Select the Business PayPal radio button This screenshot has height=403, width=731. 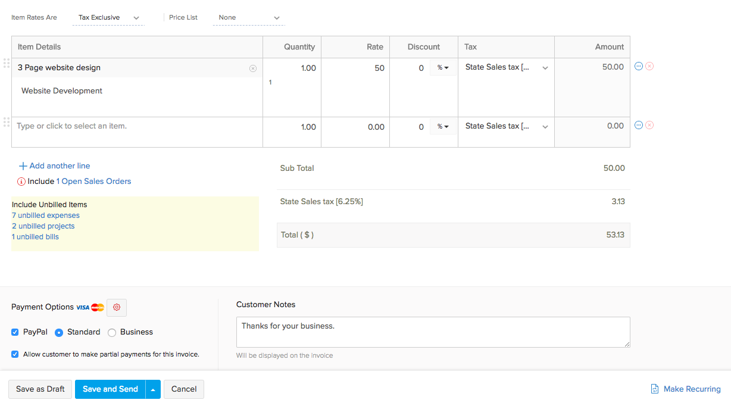(112, 333)
